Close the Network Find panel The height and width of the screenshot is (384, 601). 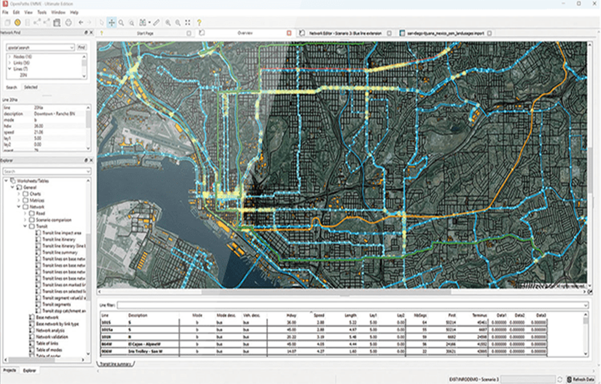[x=91, y=32]
